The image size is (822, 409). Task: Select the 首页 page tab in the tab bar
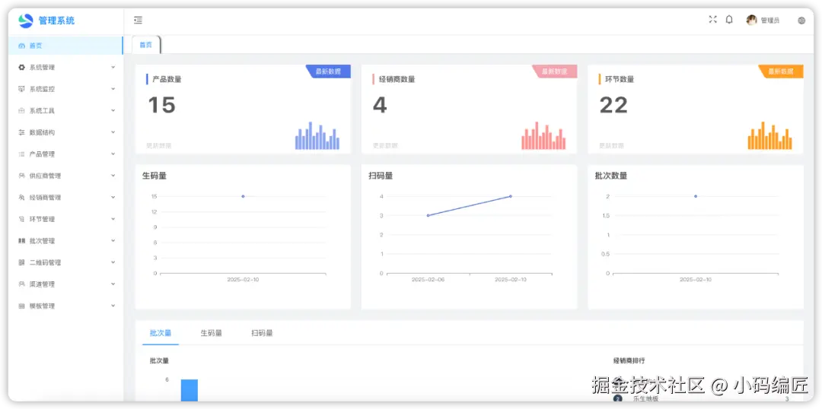(x=146, y=45)
